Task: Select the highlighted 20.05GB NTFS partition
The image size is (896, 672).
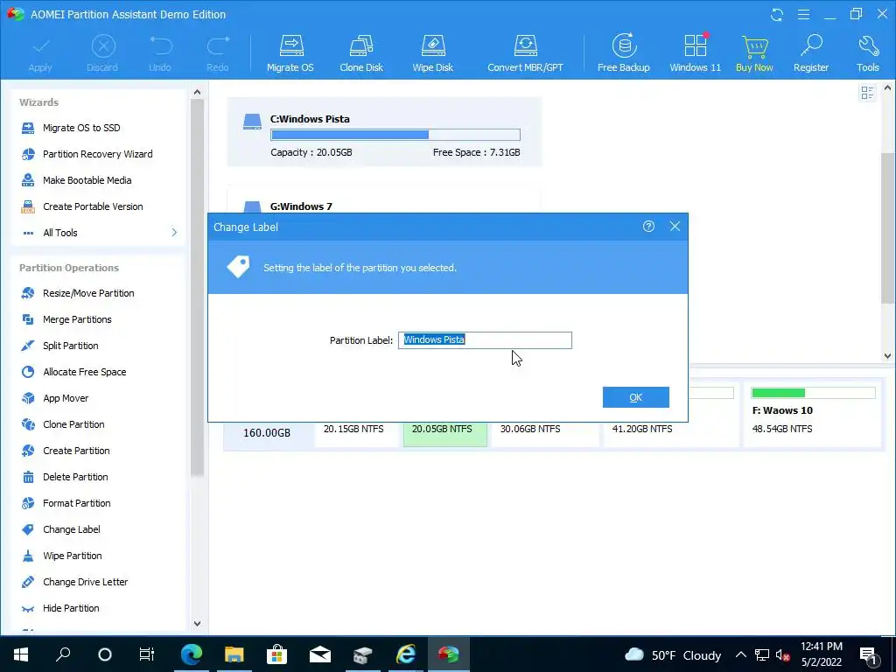Action: (x=445, y=434)
